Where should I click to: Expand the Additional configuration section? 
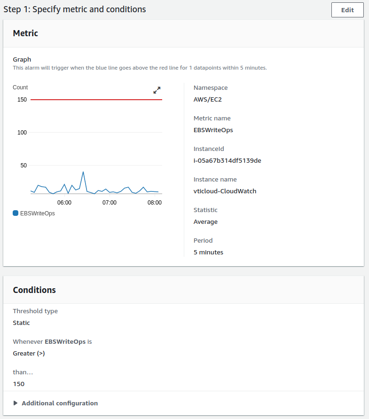tap(55, 403)
